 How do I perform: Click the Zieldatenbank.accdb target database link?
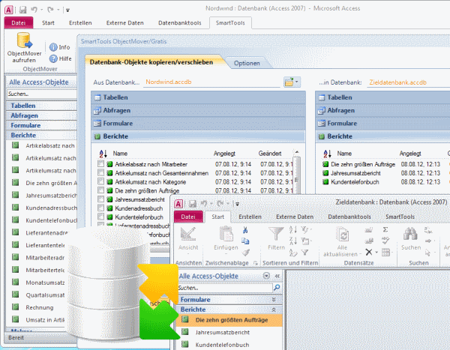point(397,82)
